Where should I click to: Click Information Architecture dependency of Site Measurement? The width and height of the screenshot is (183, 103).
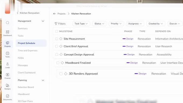[169, 39]
